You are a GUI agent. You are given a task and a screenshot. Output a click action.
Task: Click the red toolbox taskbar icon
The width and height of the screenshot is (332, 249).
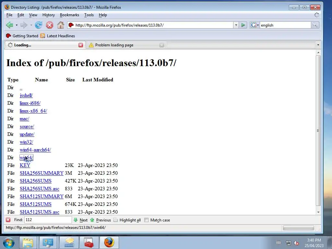click(89, 243)
